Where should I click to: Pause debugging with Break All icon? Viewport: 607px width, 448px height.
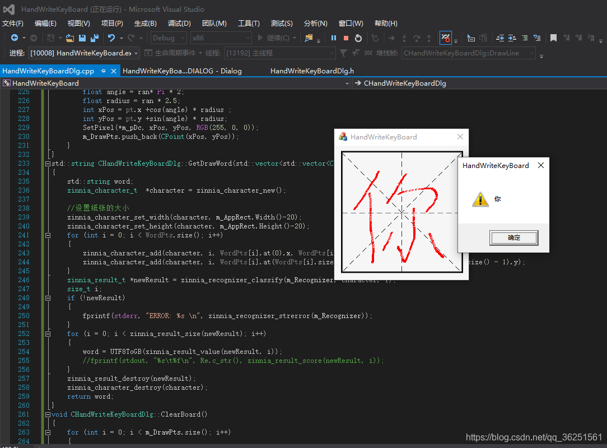click(334, 38)
